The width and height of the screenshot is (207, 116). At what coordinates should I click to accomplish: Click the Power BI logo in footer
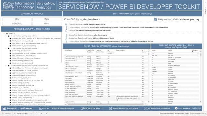[9, 109]
